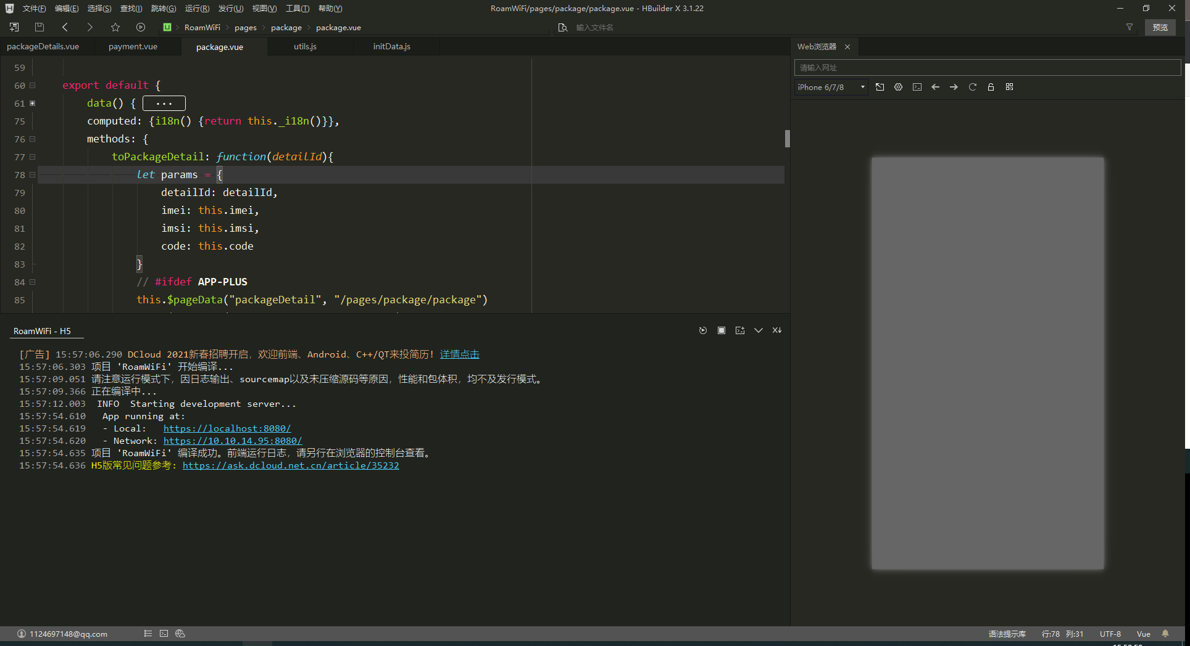Screen dimensions: 1190x646
Task: Click the browser refresh icon
Action: pyautogui.click(x=972, y=87)
